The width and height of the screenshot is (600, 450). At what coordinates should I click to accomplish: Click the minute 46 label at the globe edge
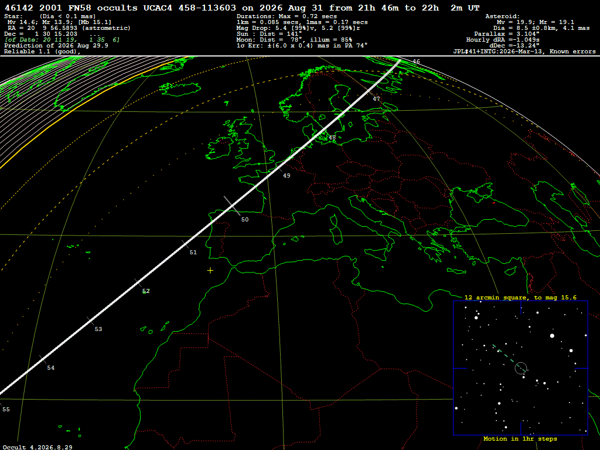click(x=417, y=61)
